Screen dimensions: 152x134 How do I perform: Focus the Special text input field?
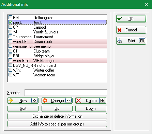point(66,93)
